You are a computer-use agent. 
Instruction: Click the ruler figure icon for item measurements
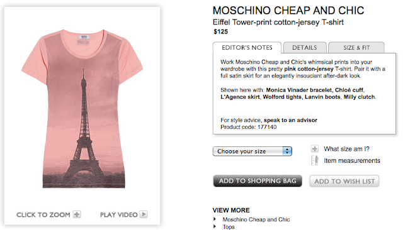(x=315, y=160)
